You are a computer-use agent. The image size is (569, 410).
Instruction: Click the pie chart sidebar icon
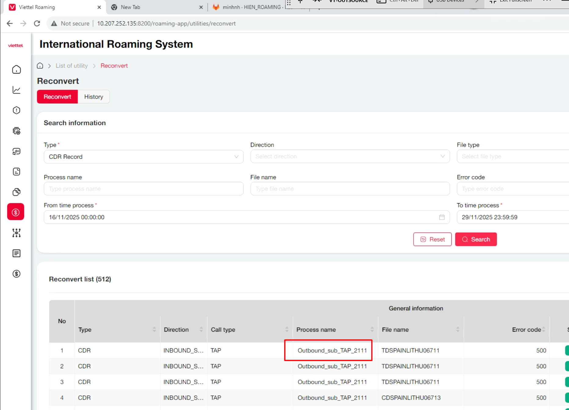pyautogui.click(x=16, y=192)
